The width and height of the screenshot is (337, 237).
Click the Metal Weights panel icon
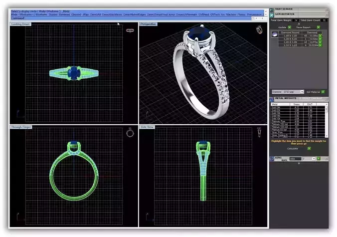coord(272,99)
